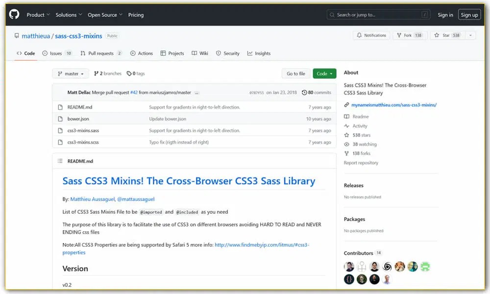Click the Sign up button
The image size is (490, 294).
click(469, 14)
